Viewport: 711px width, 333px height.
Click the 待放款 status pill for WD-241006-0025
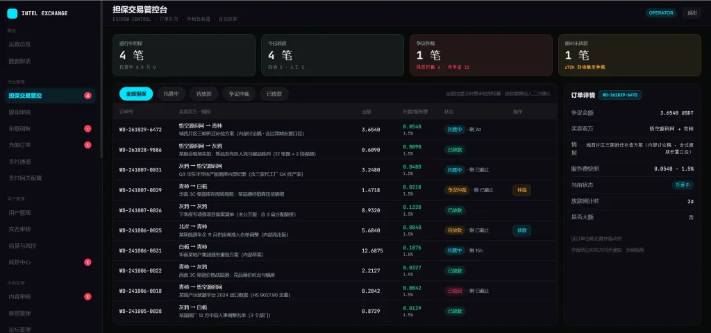[454, 230]
